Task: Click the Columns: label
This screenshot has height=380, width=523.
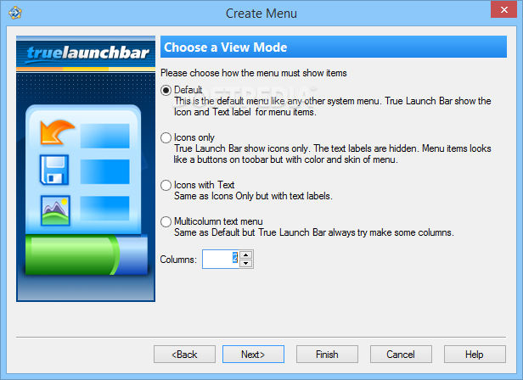Action: (x=178, y=260)
